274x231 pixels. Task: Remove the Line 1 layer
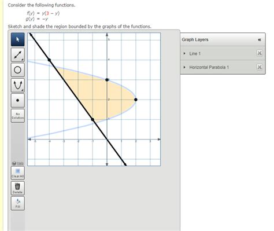click(260, 53)
